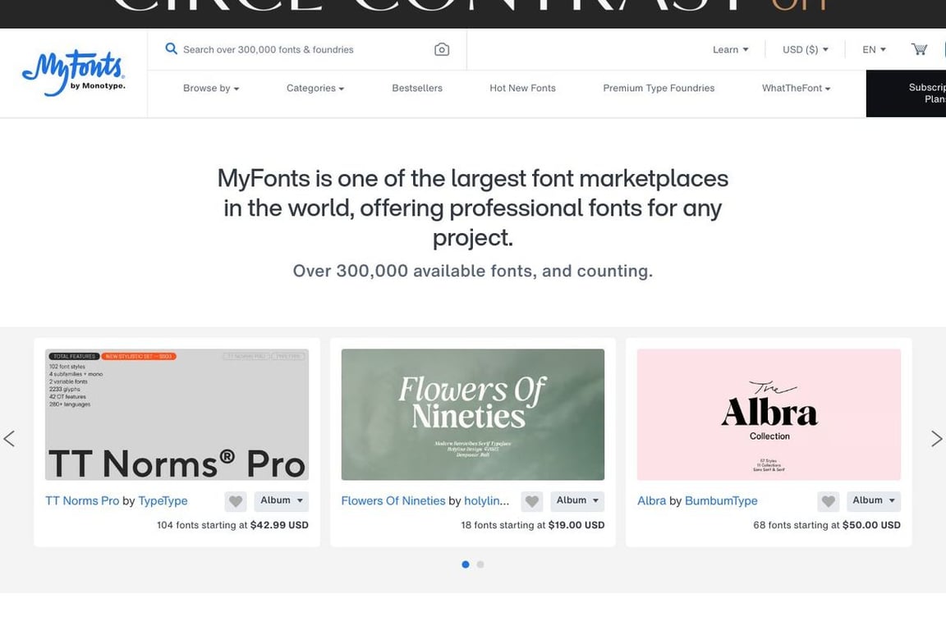Favorite Flowers Of Nineties with heart
946x630 pixels.
point(531,501)
